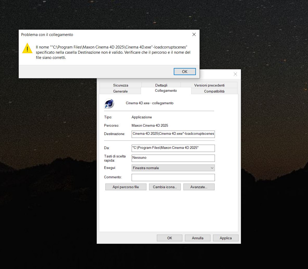Screen dimensions: 308x269
Task: Click into the empty Commento field
Action: click(173, 178)
